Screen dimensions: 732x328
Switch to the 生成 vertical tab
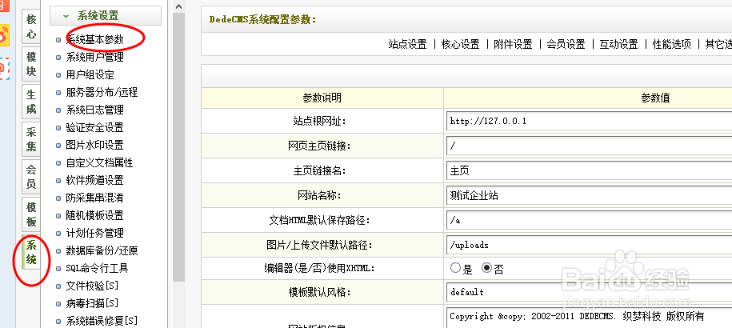31,102
